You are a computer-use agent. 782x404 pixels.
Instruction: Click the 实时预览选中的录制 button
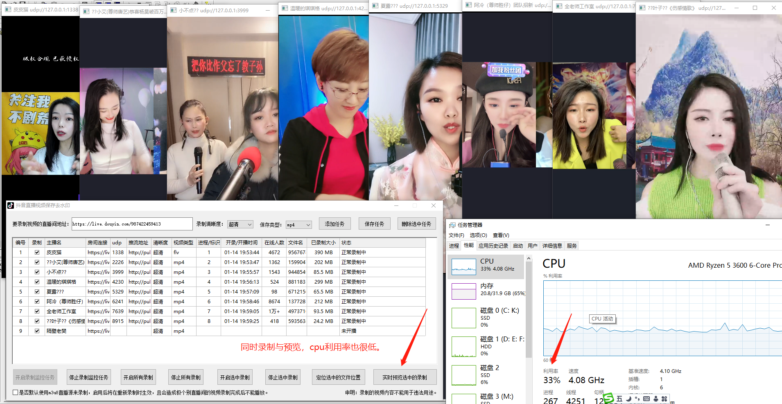pyautogui.click(x=405, y=377)
